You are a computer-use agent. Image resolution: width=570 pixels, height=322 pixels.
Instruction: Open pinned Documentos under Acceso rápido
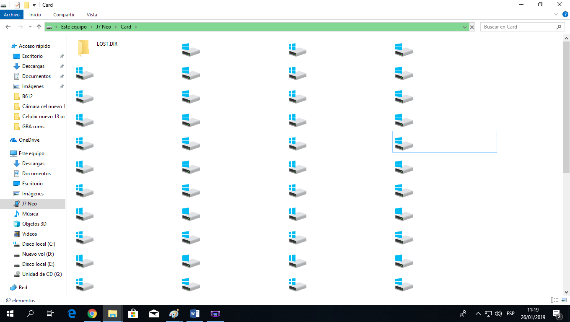pos(36,76)
